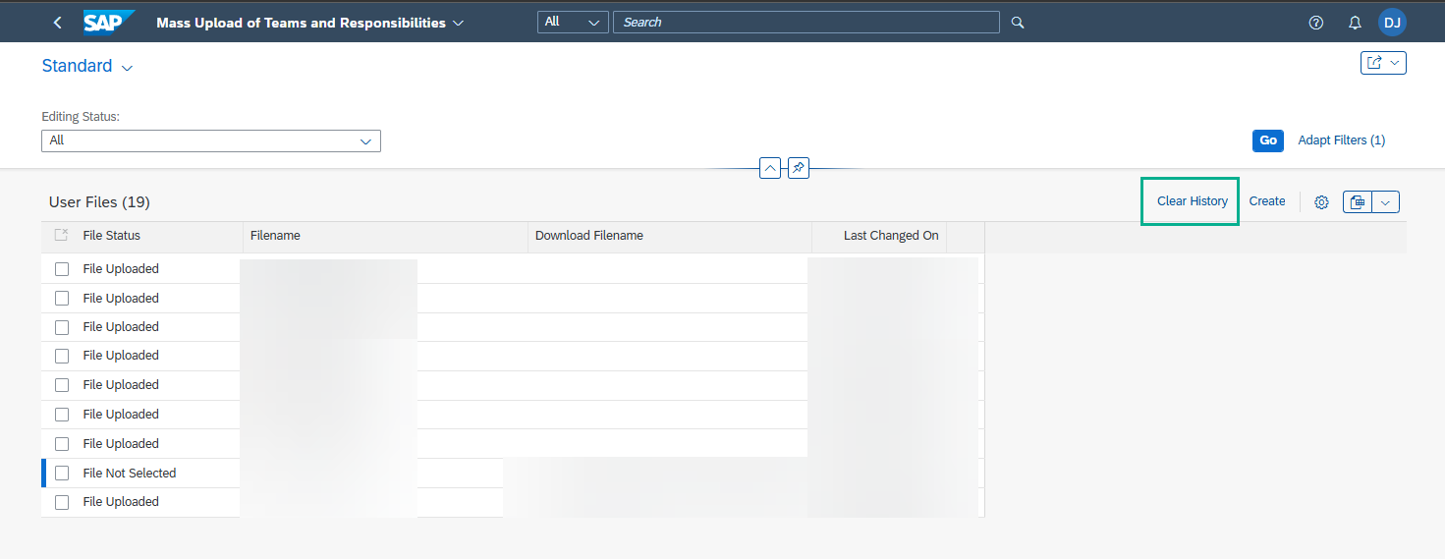The image size is (1445, 559).
Task: Open the notifications bell
Action: pos(1355,23)
